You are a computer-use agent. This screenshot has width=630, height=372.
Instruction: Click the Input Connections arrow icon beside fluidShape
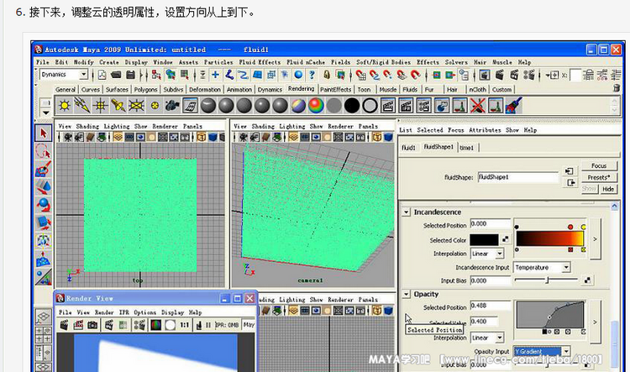click(569, 171)
